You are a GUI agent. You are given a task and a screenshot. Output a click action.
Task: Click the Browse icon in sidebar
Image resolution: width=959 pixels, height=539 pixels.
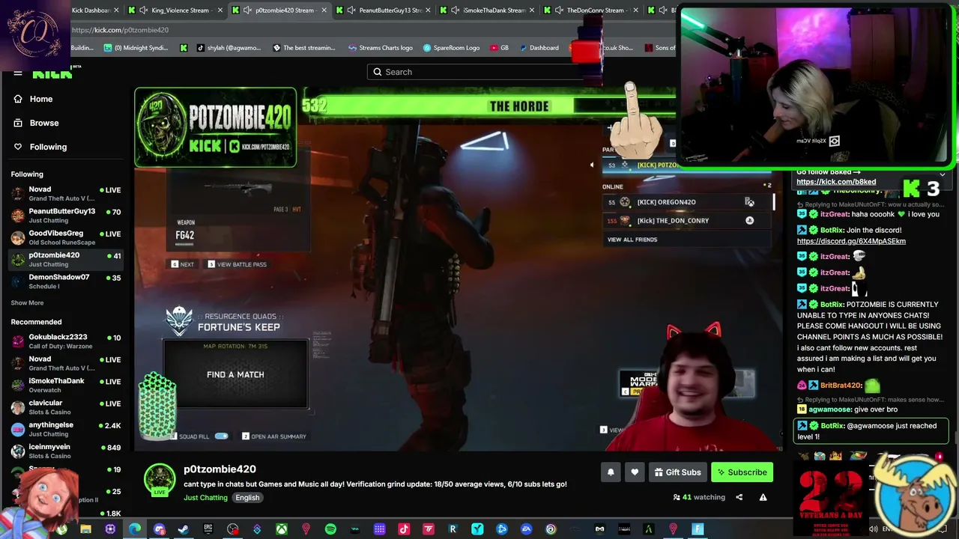click(x=18, y=123)
